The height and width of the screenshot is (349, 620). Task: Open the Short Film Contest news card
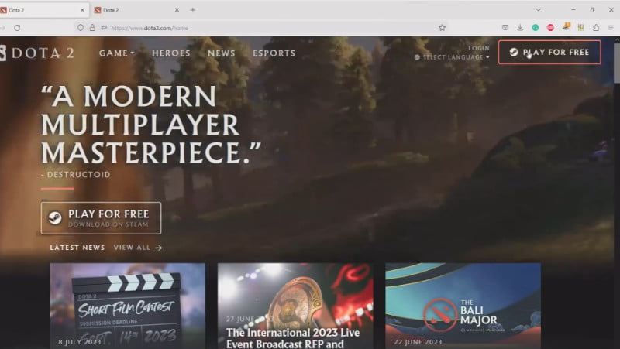click(x=128, y=306)
